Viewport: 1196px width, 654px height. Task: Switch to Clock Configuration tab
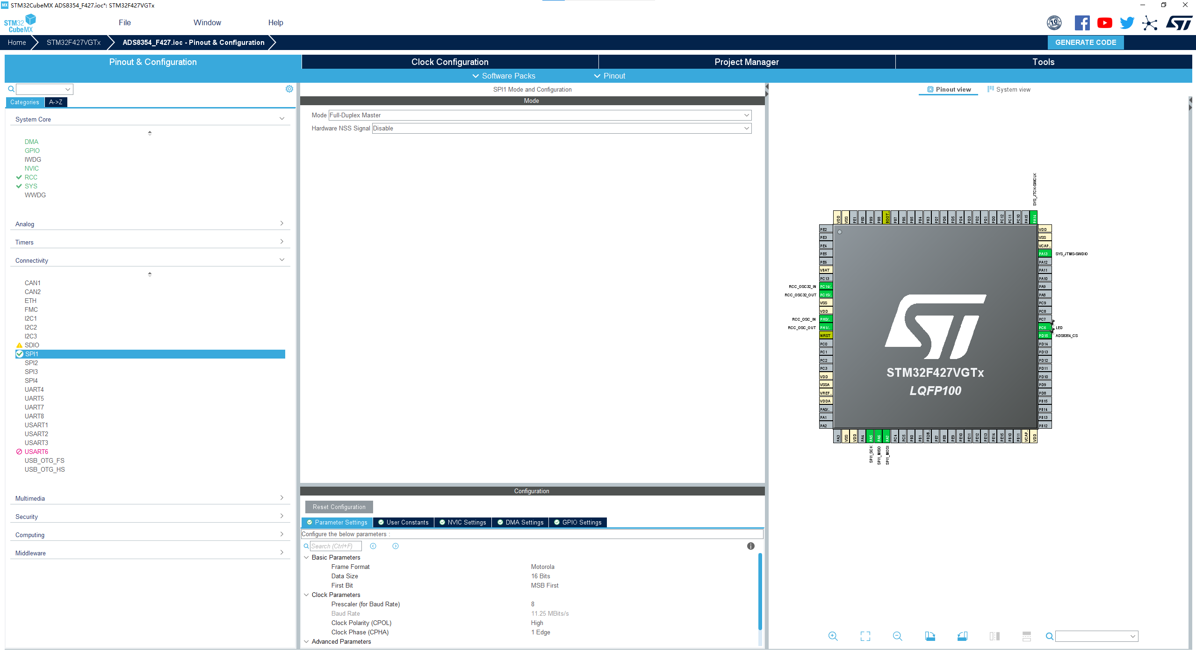[x=450, y=62]
